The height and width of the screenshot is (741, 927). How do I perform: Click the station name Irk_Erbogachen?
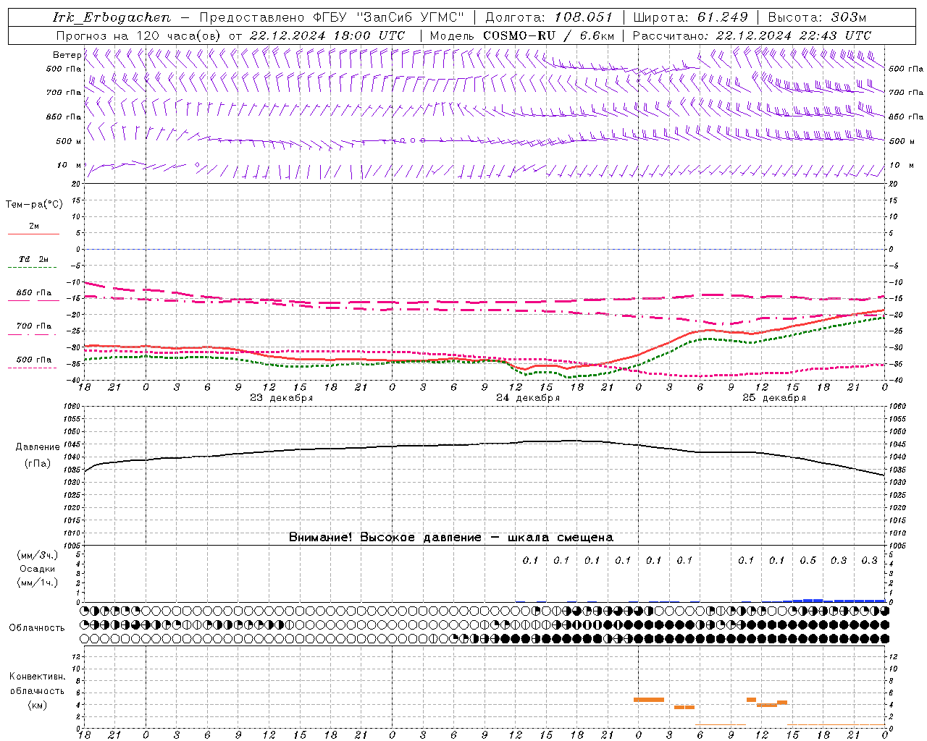(x=112, y=17)
